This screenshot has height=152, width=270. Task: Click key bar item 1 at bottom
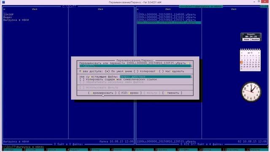tap(12, 149)
